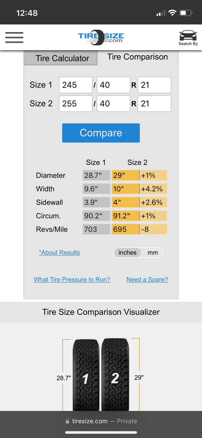Edit Size 1 aspect ratio field

[x=113, y=85]
